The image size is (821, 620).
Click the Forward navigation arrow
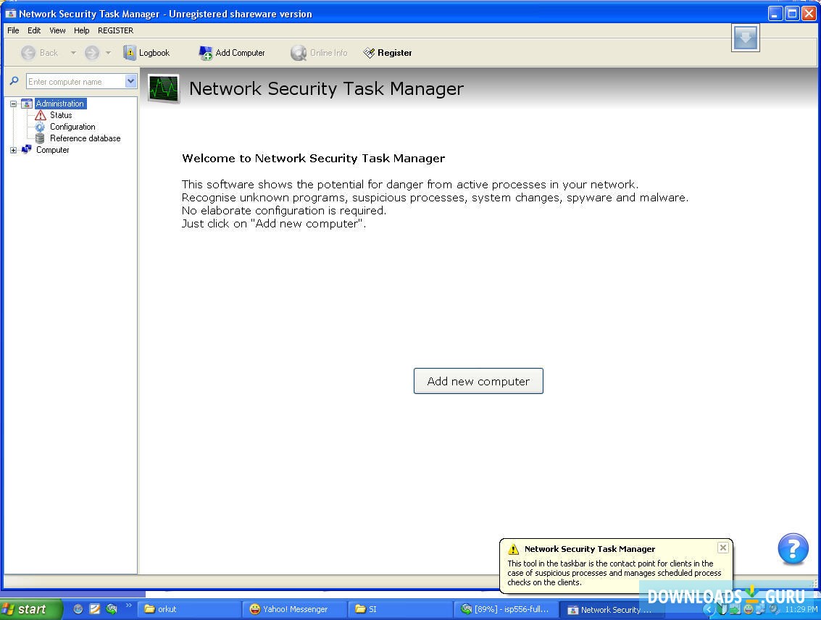tap(92, 53)
